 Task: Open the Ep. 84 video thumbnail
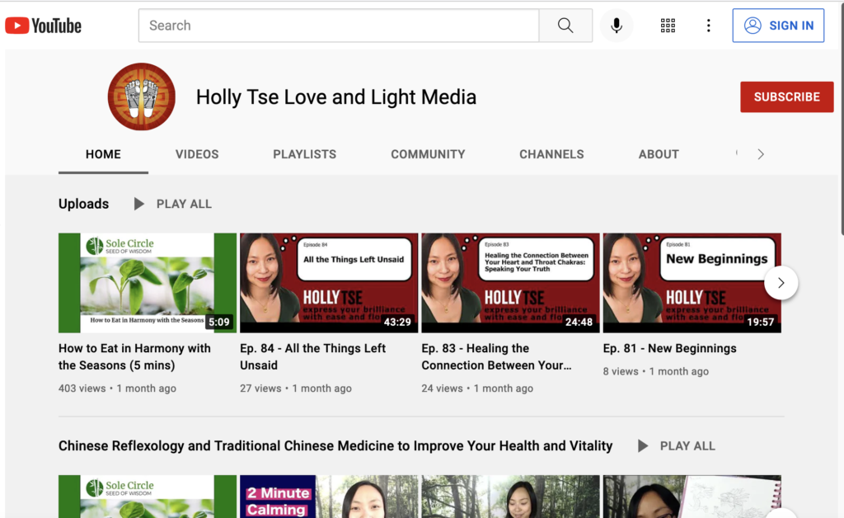pyautogui.click(x=327, y=283)
